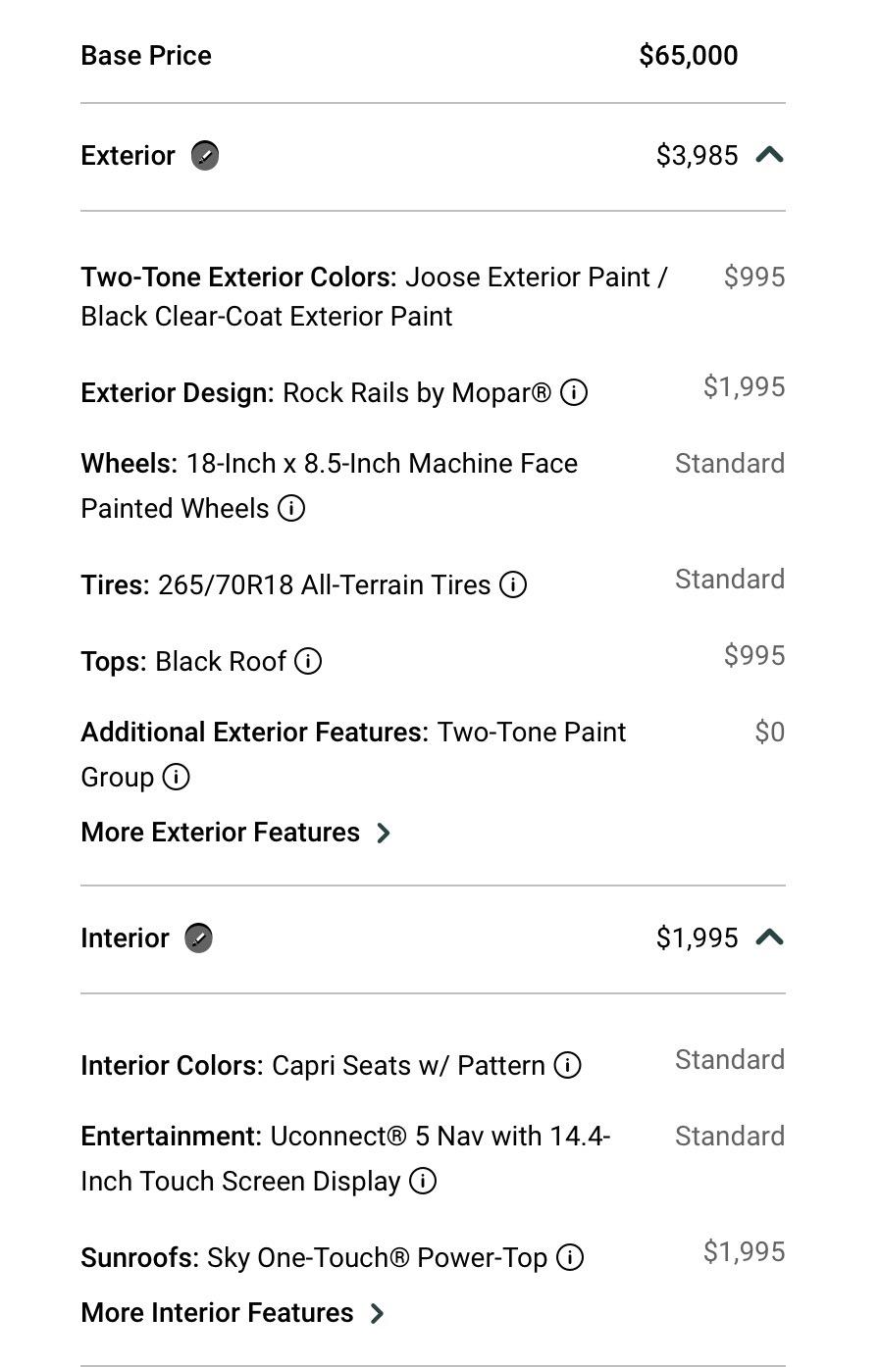
Task: Open More Interior Features link
Action: point(233,1313)
